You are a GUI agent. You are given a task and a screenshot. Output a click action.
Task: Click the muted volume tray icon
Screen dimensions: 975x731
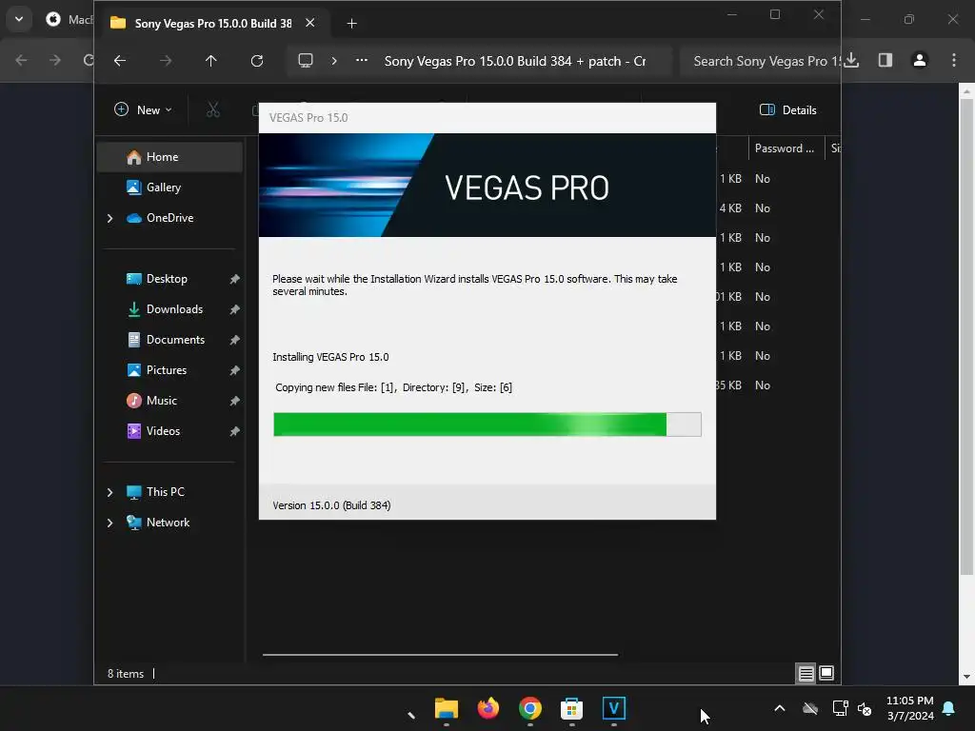tap(865, 708)
